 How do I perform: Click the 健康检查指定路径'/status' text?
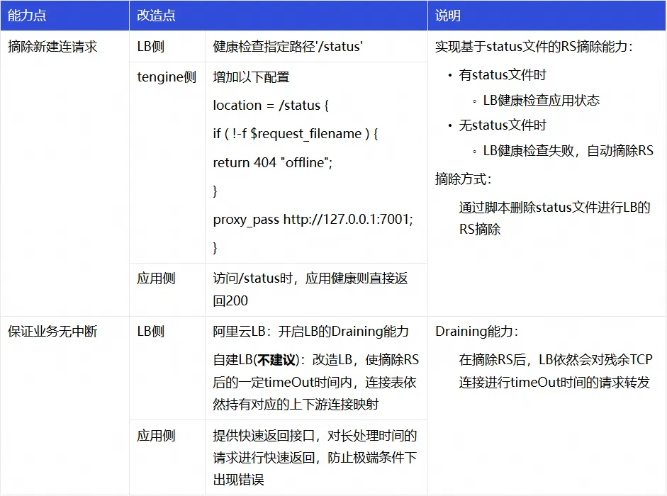[288, 46]
